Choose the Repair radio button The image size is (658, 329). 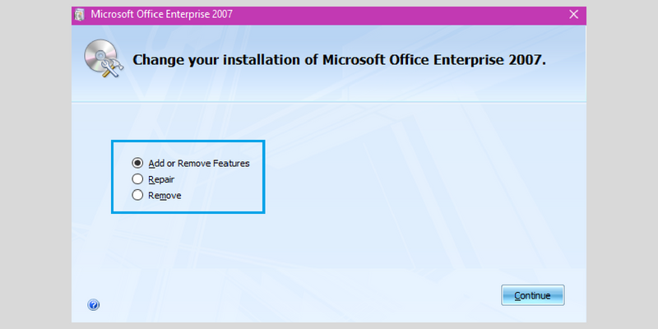(x=137, y=179)
